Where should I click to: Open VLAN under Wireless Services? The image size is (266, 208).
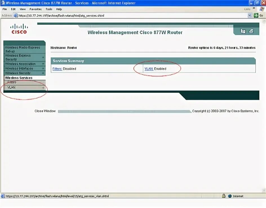[25, 88]
